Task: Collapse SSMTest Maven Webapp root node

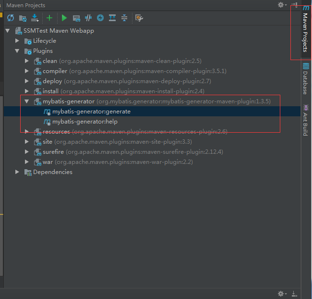Action: click(x=8, y=31)
